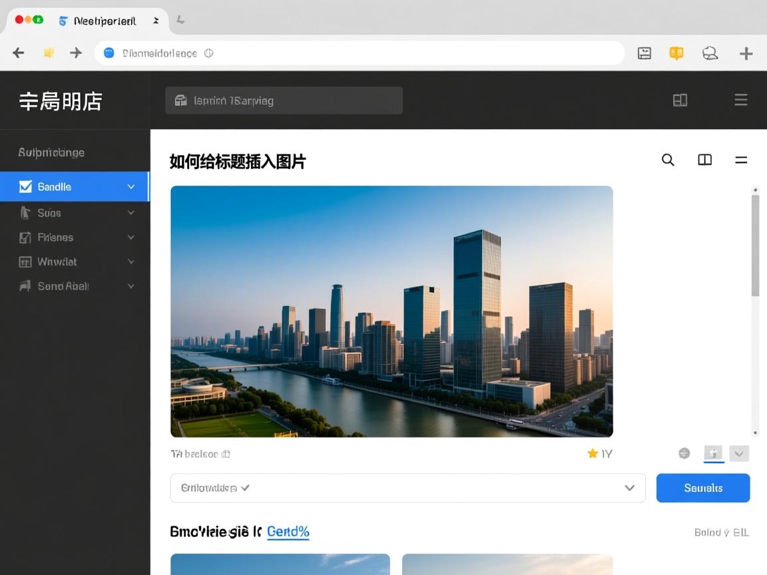Click the browser forward arrow

(x=76, y=53)
